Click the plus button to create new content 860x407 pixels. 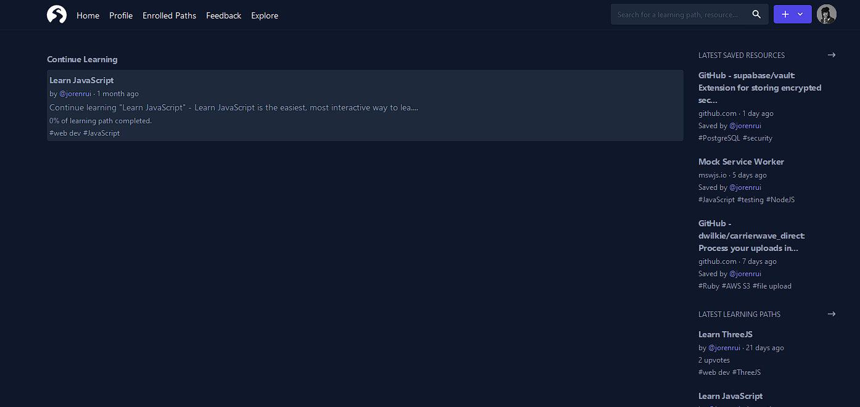(x=785, y=14)
